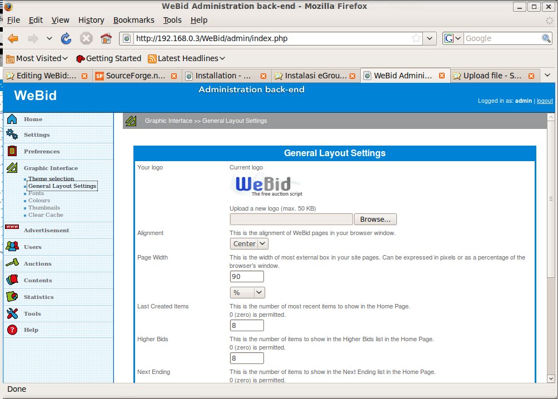Close the Installation tab
This screenshot has width=558, height=399.
coord(263,76)
